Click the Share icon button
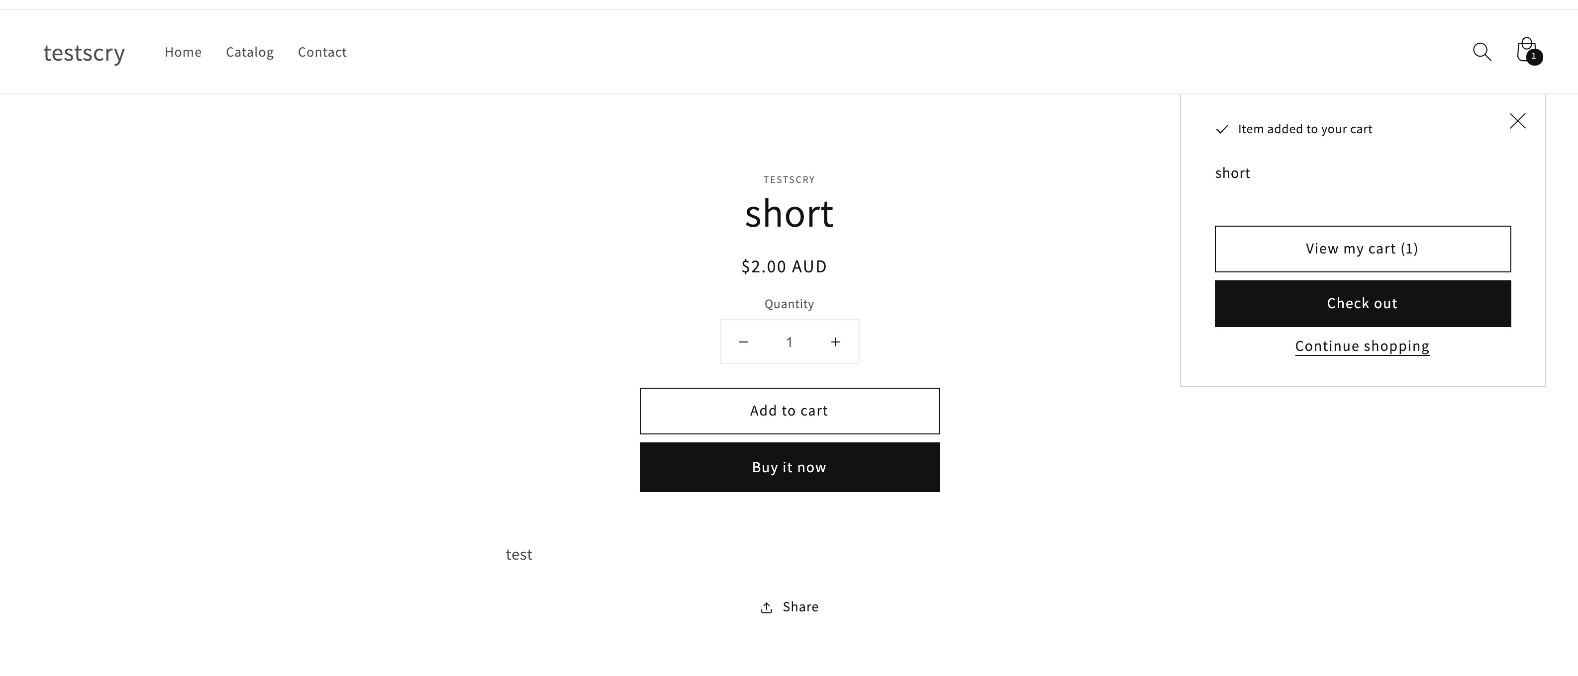The width and height of the screenshot is (1578, 676). [789, 607]
